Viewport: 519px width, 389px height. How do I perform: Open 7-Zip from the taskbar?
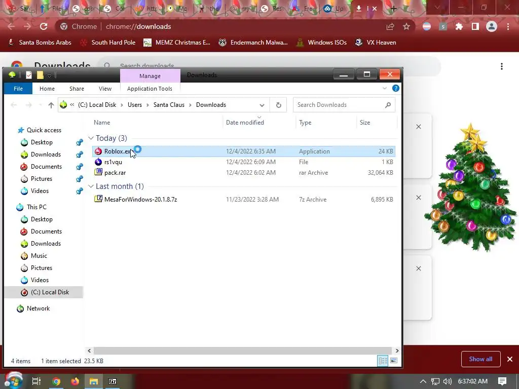coord(113,381)
